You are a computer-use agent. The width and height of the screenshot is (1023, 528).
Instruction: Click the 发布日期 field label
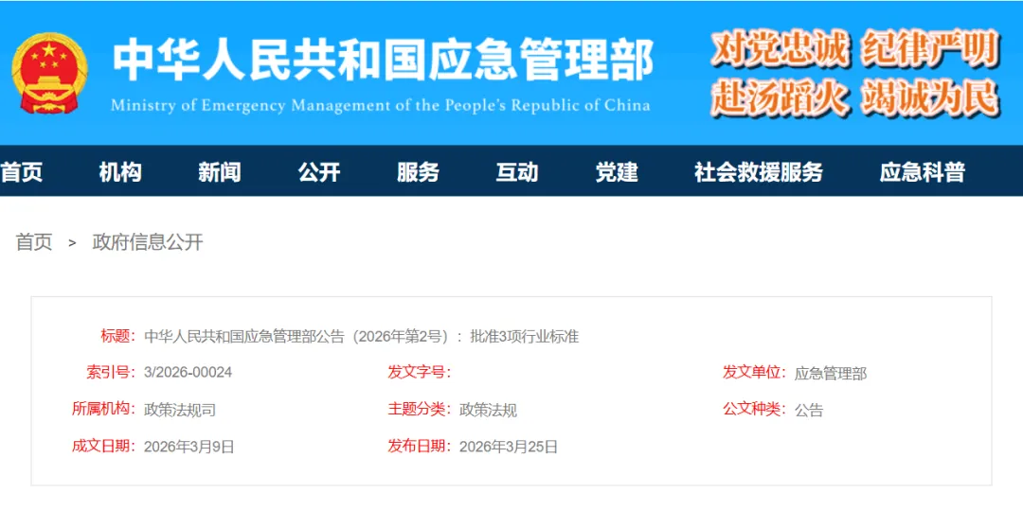coord(419,447)
